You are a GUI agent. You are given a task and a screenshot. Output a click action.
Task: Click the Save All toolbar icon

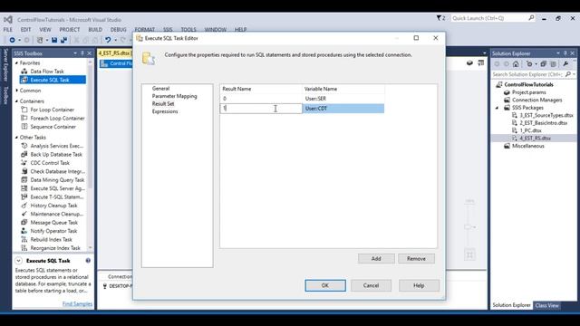(x=63, y=40)
